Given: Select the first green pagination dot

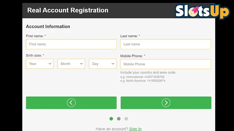Looking at the screenshot, I should tap(111, 119).
